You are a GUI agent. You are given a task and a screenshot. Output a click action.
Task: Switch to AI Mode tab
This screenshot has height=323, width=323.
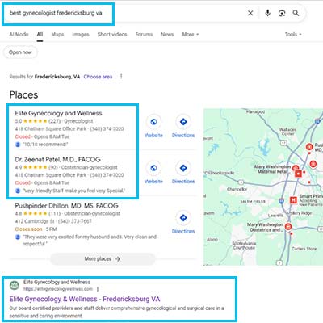click(19, 34)
